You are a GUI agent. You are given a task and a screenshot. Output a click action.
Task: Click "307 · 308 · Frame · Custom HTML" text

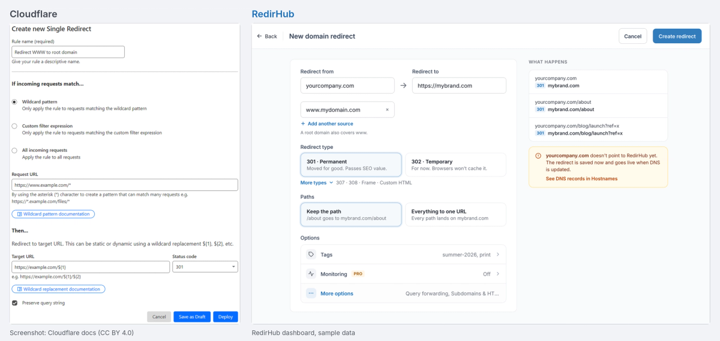[375, 183]
